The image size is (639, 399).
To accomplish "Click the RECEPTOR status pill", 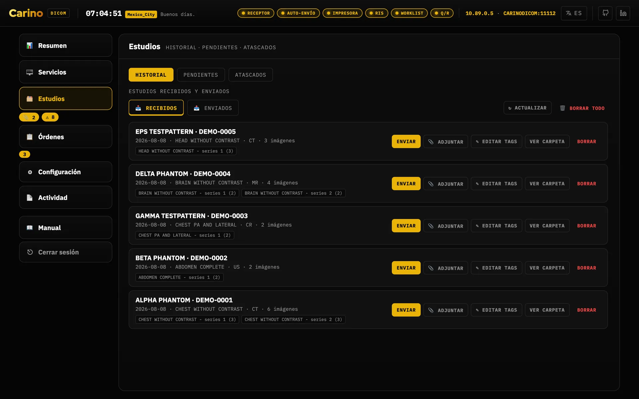I will coord(256,13).
